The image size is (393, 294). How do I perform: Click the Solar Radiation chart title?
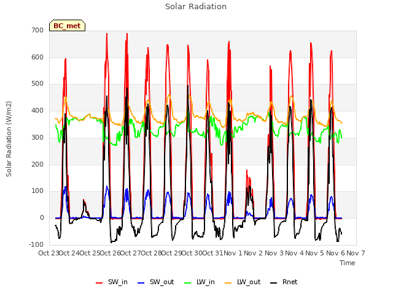(x=196, y=7)
